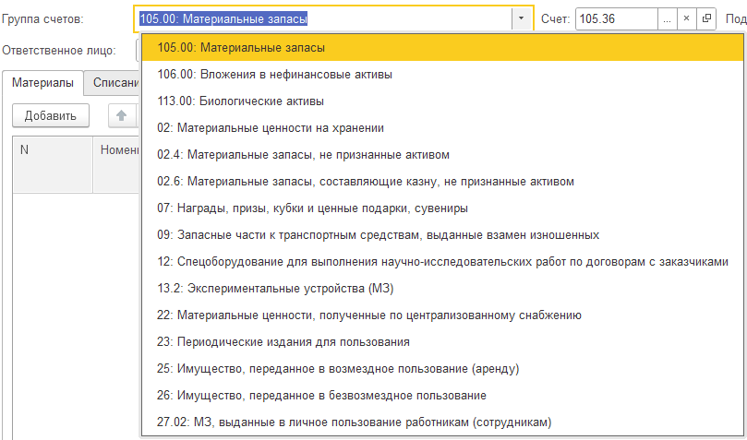Choose 106.00: Вложения в нефинансовые активы
This screenshot has width=747, height=440.
point(442,75)
